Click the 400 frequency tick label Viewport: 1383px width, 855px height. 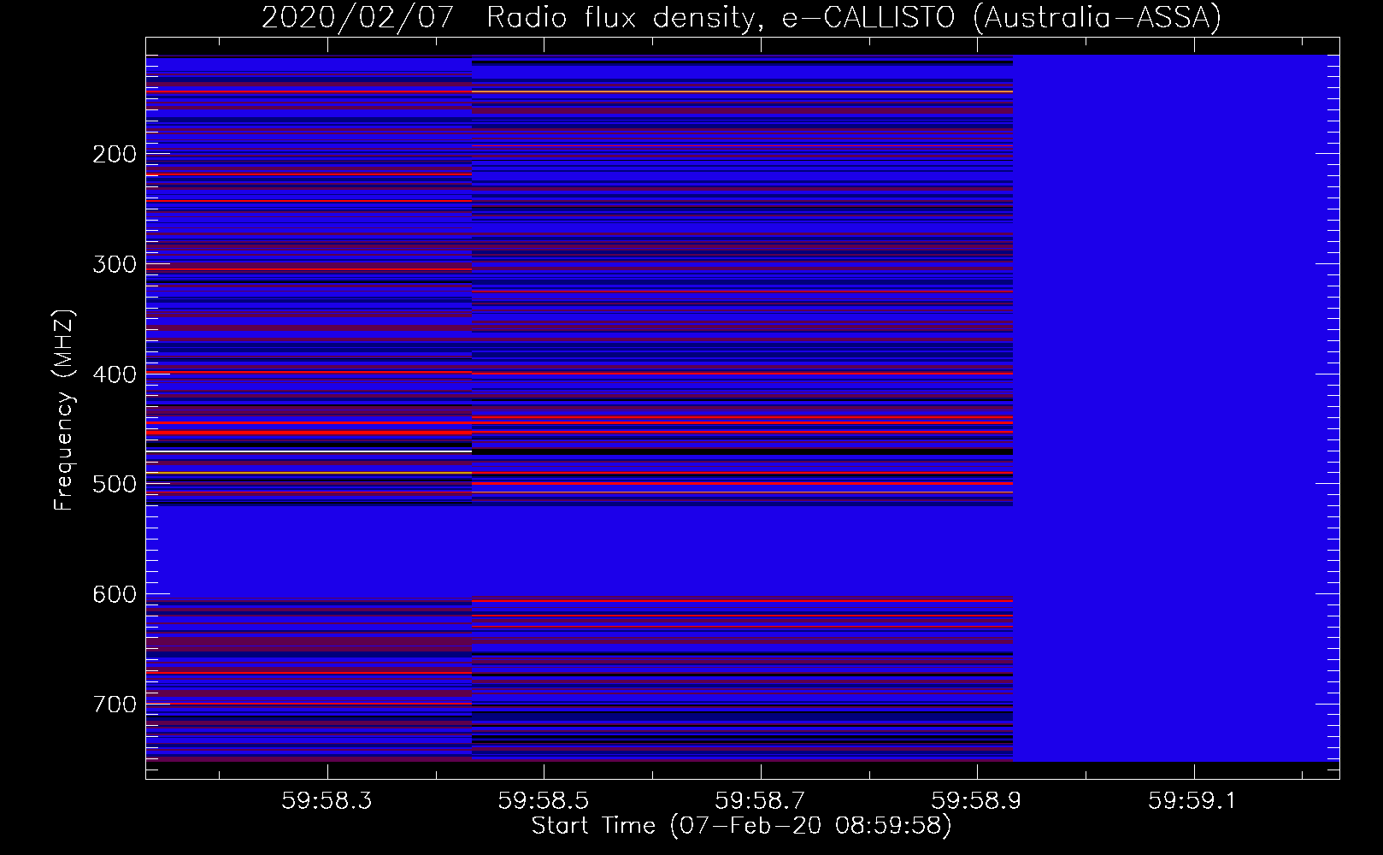(115, 374)
